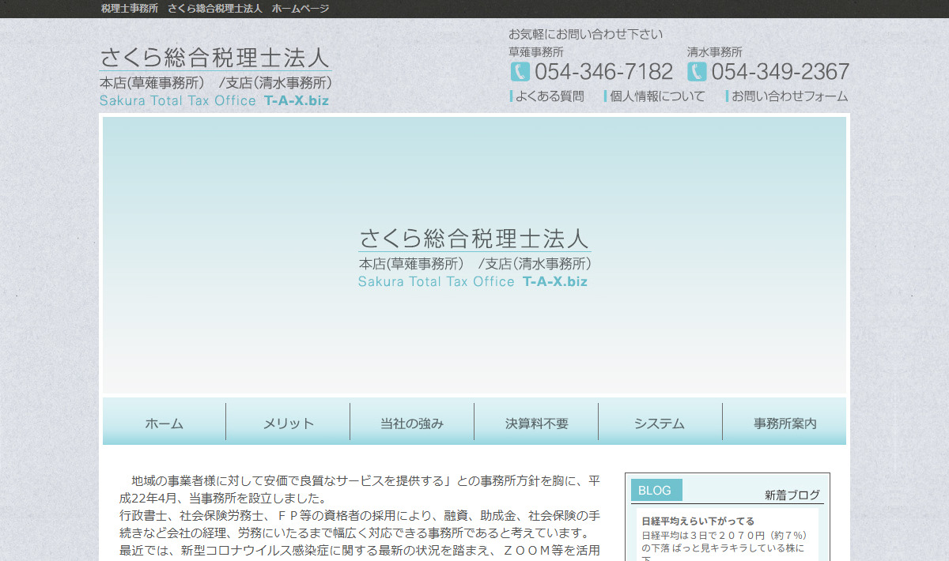This screenshot has height=561, width=949.
Task: Select the メリット navigation tab
Action: click(288, 423)
